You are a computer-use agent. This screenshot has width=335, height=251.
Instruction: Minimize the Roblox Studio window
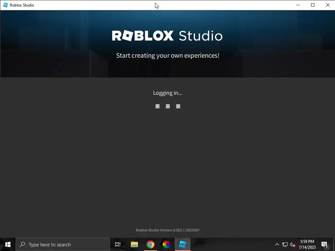[298, 5]
